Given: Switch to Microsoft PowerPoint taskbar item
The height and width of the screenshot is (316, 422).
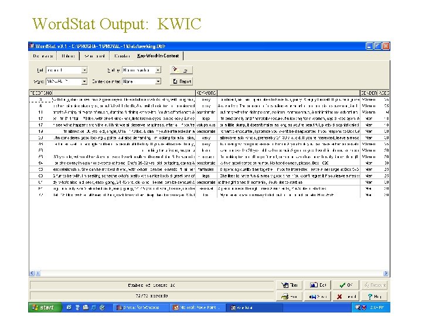Looking at the screenshot, I should pyautogui.click(x=198, y=307).
